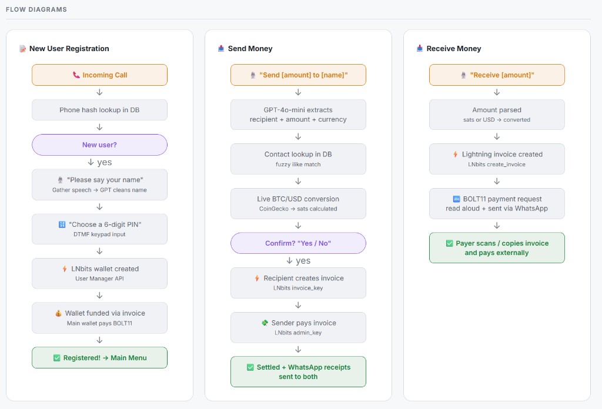
Task: Select the "New user?" decision node
Action: pos(99,145)
